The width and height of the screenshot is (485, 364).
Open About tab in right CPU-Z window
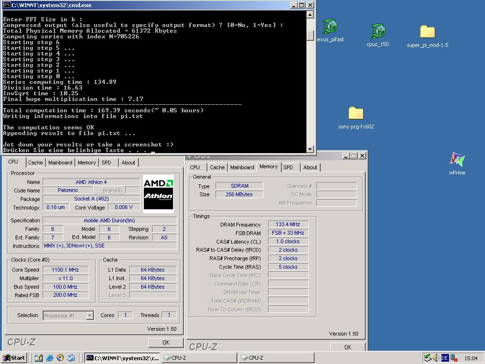310,167
